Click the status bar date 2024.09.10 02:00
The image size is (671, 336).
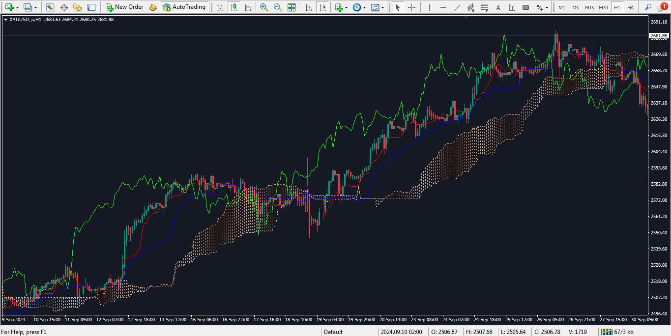tap(401, 332)
